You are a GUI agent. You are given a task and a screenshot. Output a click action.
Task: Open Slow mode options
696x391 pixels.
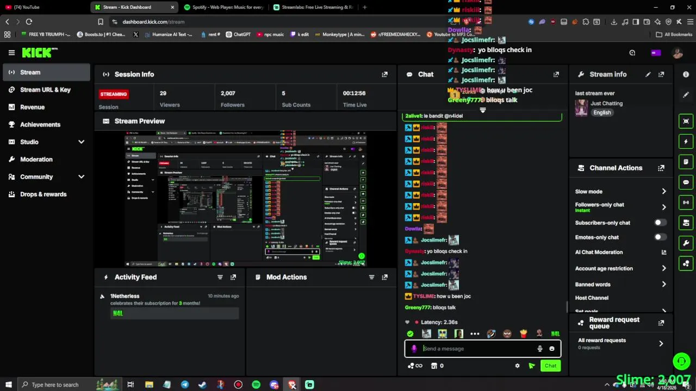(620, 192)
